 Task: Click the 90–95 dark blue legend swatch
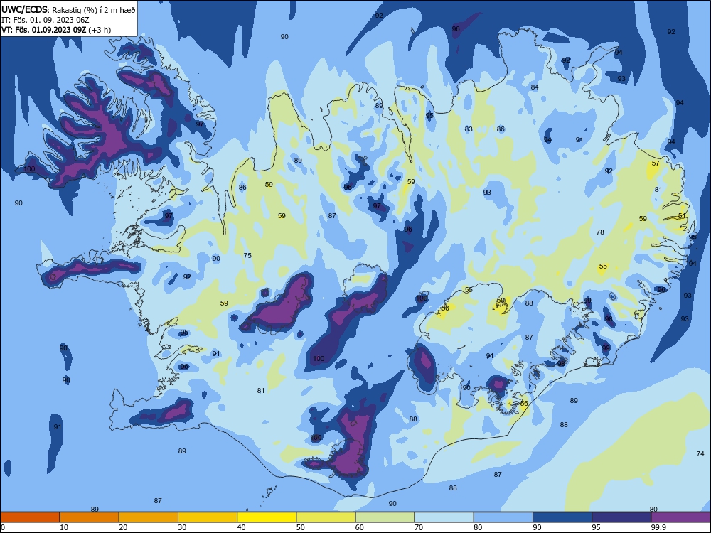pyautogui.click(x=562, y=517)
